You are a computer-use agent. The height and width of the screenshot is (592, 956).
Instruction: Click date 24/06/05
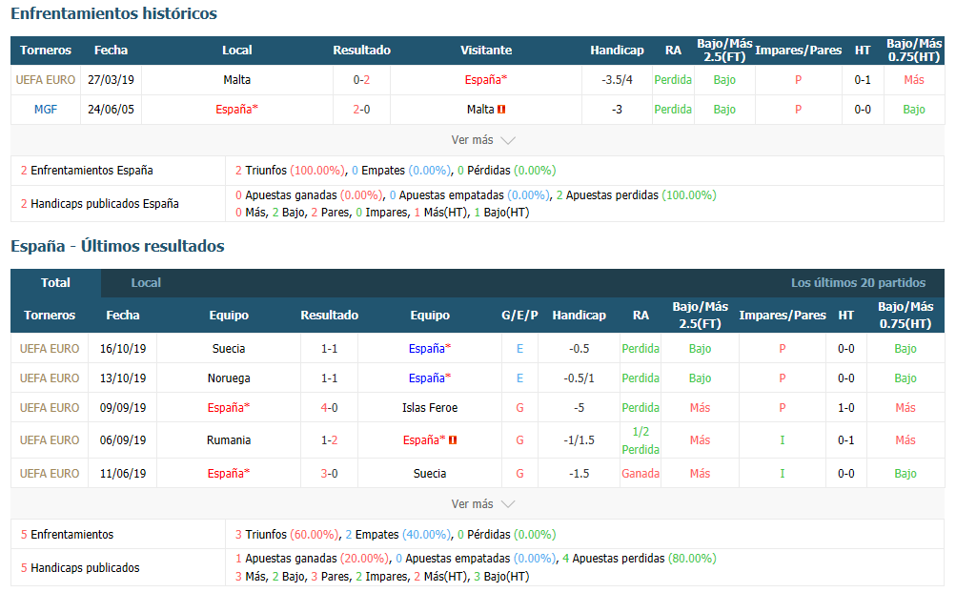coord(111,110)
